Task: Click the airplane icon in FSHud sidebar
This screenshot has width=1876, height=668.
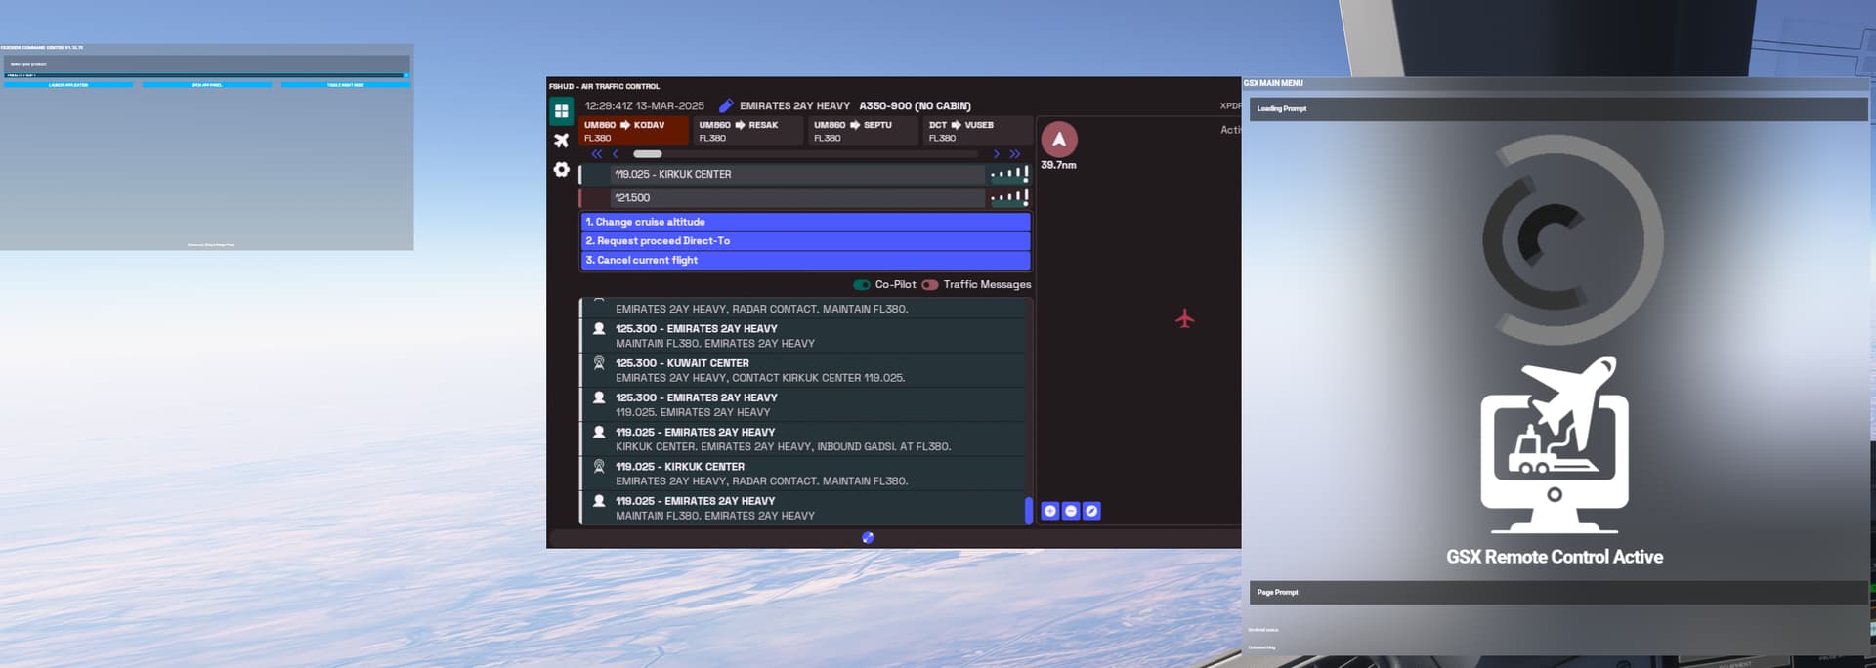Action: (561, 141)
